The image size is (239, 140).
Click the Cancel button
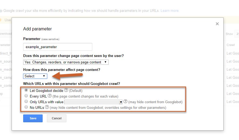point(56,118)
